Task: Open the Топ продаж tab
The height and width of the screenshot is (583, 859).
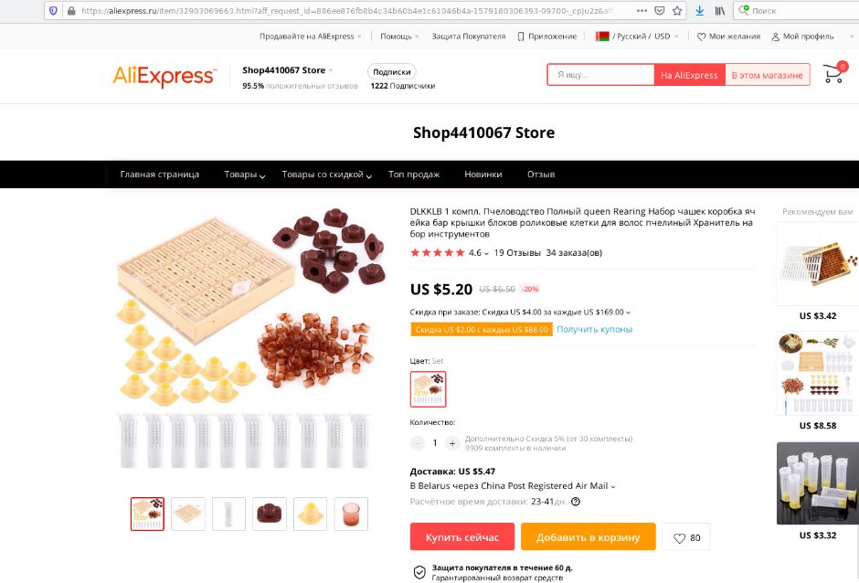Action: point(414,175)
